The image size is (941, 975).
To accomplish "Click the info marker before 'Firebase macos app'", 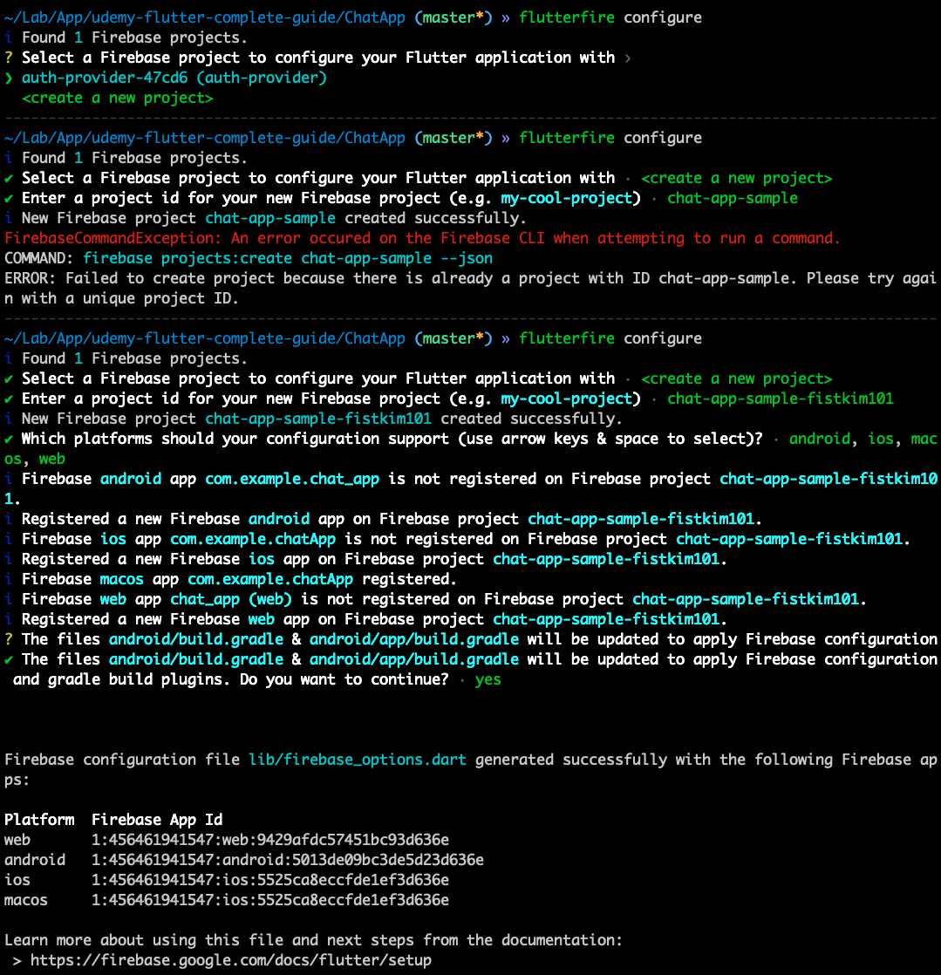I will point(9,579).
